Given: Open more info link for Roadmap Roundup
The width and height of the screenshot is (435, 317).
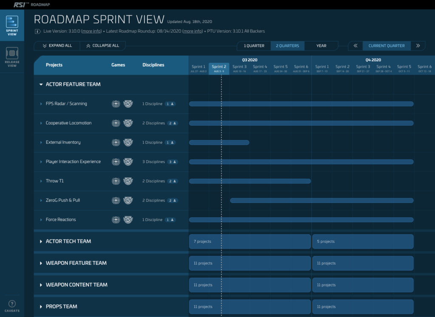Looking at the screenshot, I should (192, 31).
